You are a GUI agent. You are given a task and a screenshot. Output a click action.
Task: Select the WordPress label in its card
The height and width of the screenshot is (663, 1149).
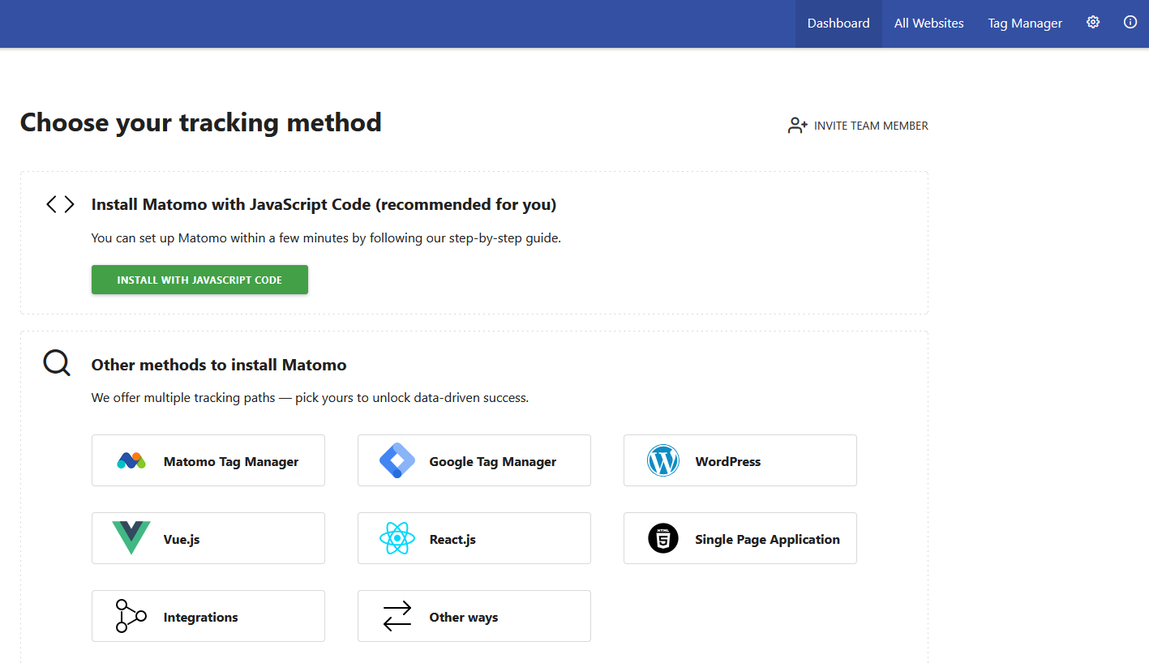click(728, 461)
